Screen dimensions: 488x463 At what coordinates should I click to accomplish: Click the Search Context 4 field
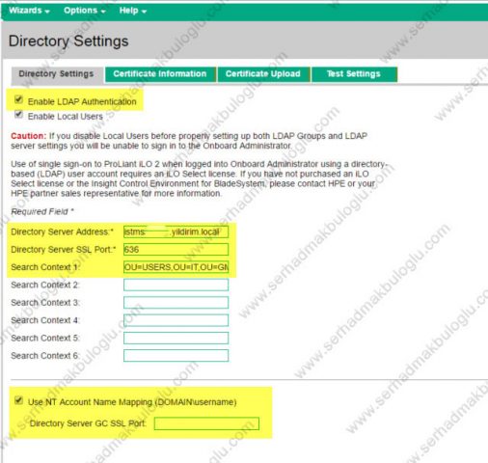point(176,320)
